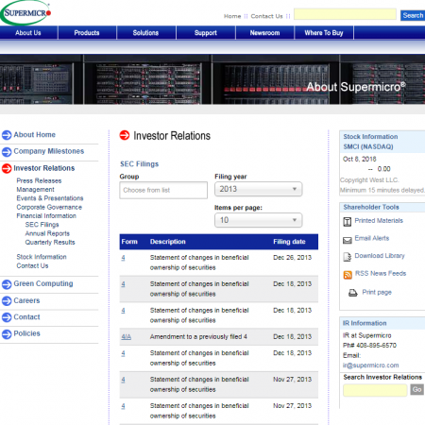Click the Print page printer icon
Image resolution: width=425 pixels, height=425 pixels.
tap(353, 293)
